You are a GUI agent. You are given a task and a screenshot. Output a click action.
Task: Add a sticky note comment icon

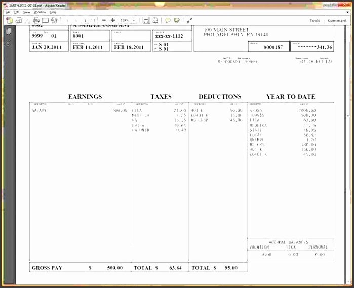click(168, 20)
